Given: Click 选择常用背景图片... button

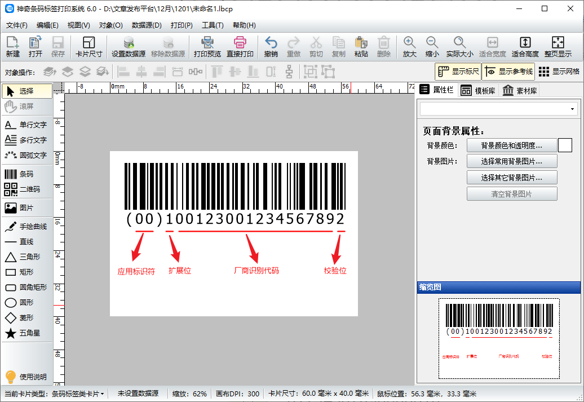Looking at the screenshot, I should tap(511, 162).
